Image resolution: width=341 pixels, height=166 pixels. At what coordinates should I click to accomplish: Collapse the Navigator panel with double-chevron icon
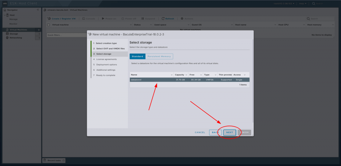38,10
